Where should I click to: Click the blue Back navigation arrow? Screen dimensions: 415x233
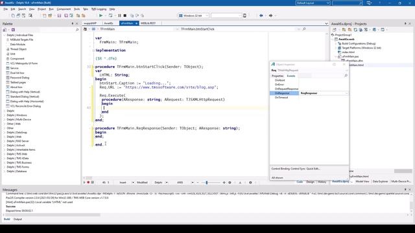point(261,16)
